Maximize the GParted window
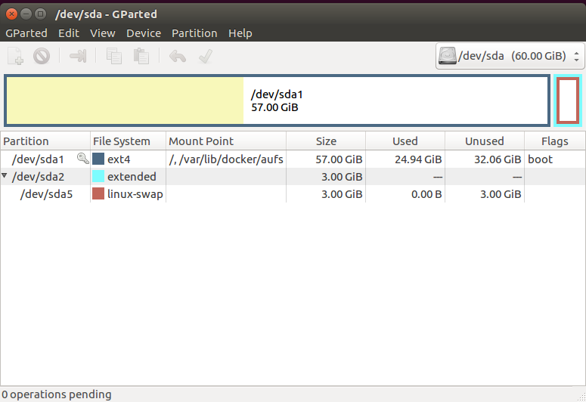The image size is (586, 402). [40, 14]
